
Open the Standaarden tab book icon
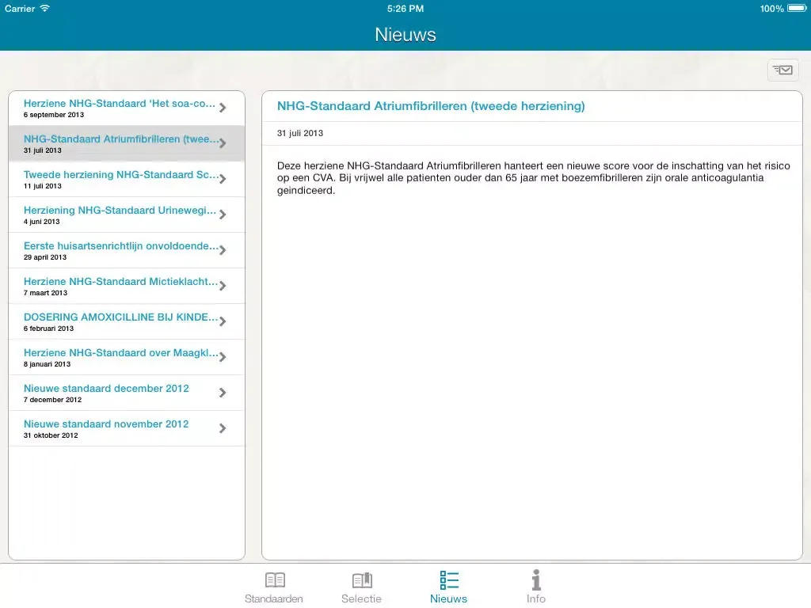274,580
